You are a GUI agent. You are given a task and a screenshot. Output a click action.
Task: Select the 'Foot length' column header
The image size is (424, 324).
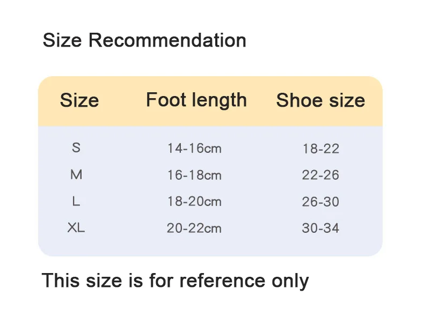pos(196,100)
